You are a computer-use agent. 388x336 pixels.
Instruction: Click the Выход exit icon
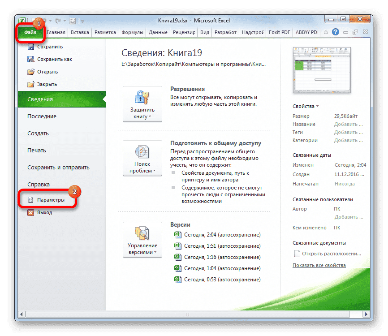point(31,212)
